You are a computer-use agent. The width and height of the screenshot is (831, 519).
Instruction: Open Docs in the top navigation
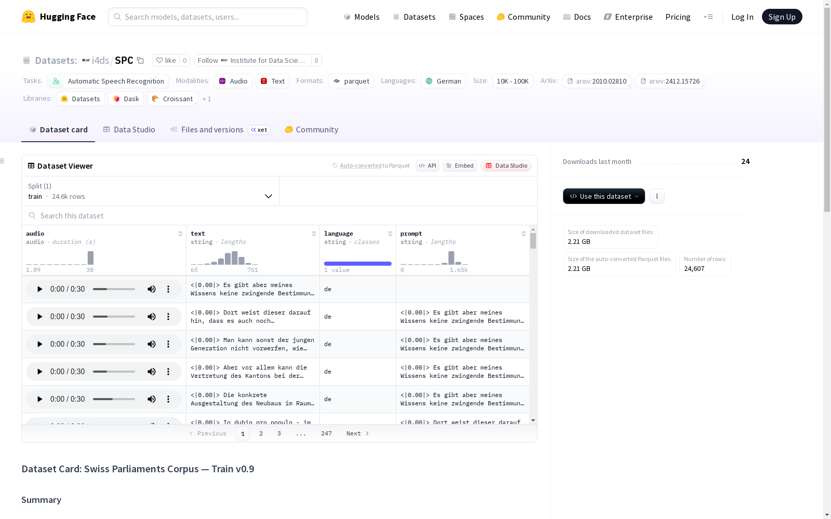577,17
